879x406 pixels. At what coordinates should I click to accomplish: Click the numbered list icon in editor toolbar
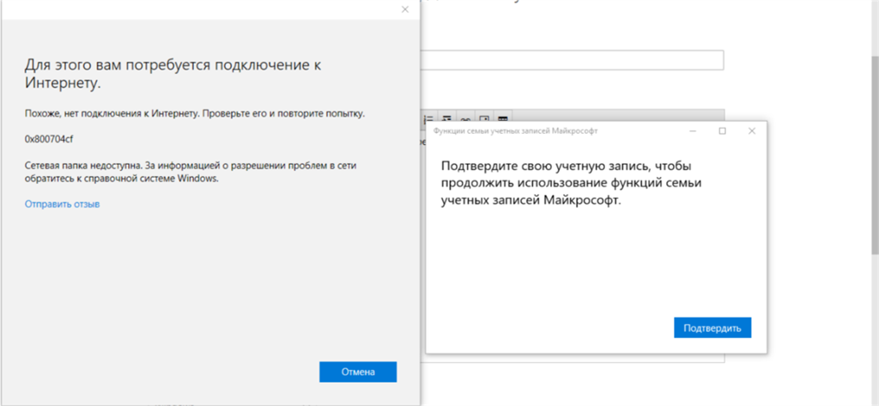tap(429, 118)
